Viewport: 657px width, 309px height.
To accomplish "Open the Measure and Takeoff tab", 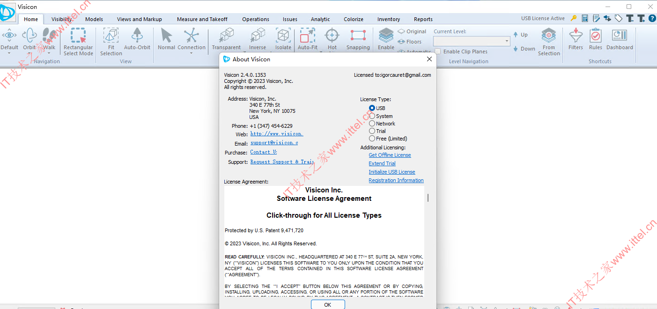I will point(202,19).
